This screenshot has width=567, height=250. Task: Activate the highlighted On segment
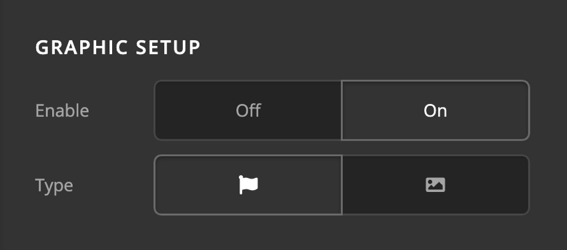[x=436, y=110]
